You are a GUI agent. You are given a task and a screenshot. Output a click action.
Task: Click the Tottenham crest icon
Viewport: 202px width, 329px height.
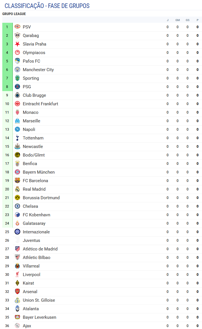click(17, 138)
